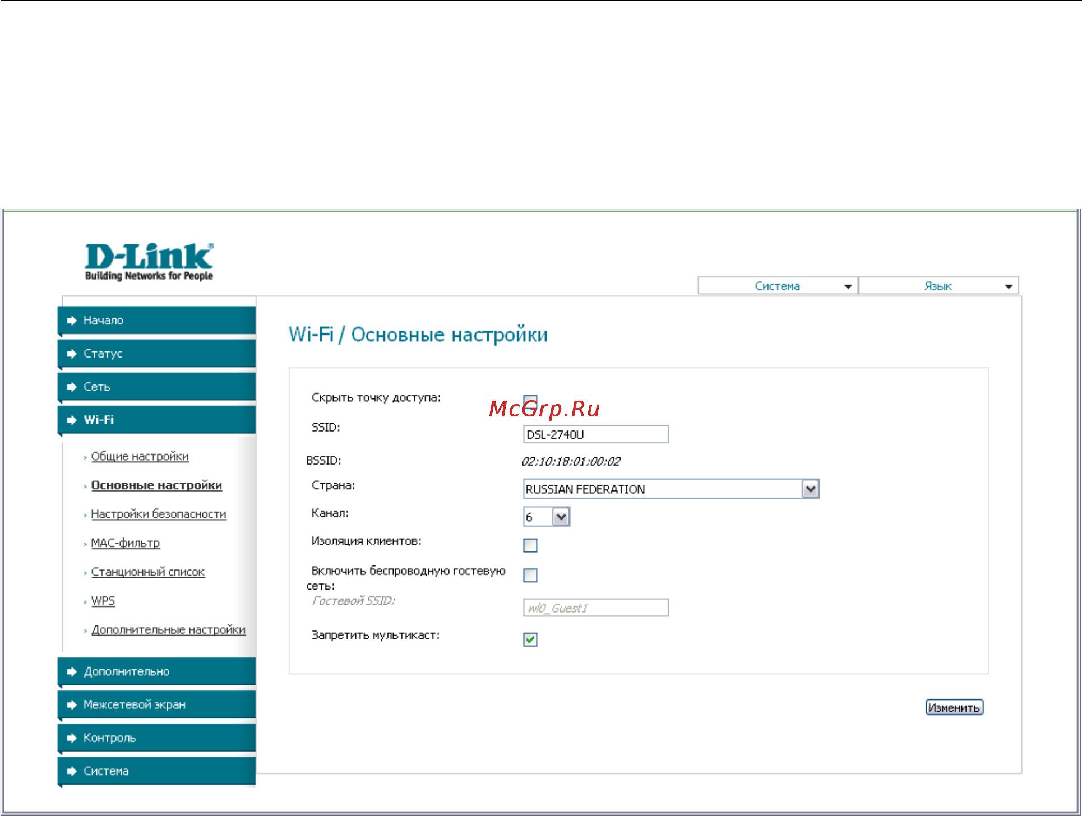
Task: Click the Изменить button
Action: [x=954, y=708]
